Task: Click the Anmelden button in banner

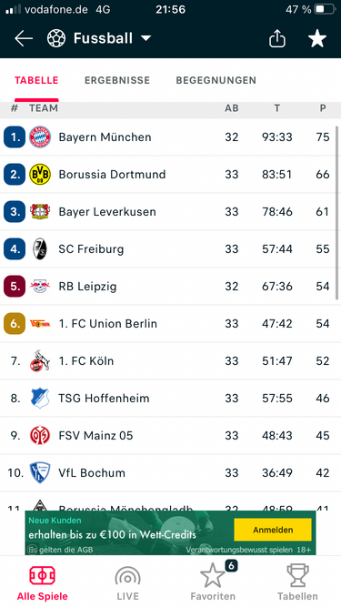Action: pos(273,530)
